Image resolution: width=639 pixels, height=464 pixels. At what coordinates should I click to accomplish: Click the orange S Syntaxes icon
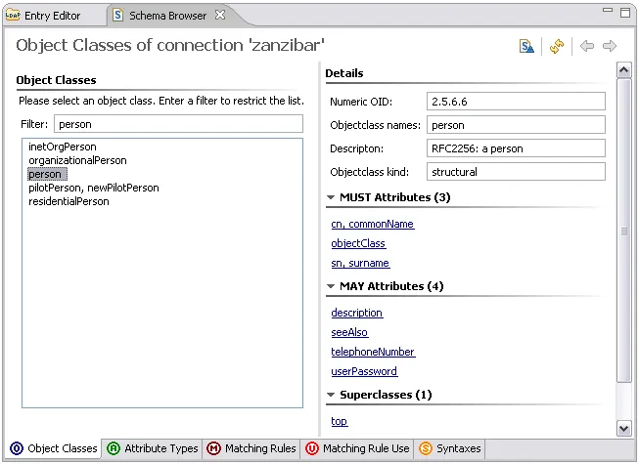click(x=425, y=448)
